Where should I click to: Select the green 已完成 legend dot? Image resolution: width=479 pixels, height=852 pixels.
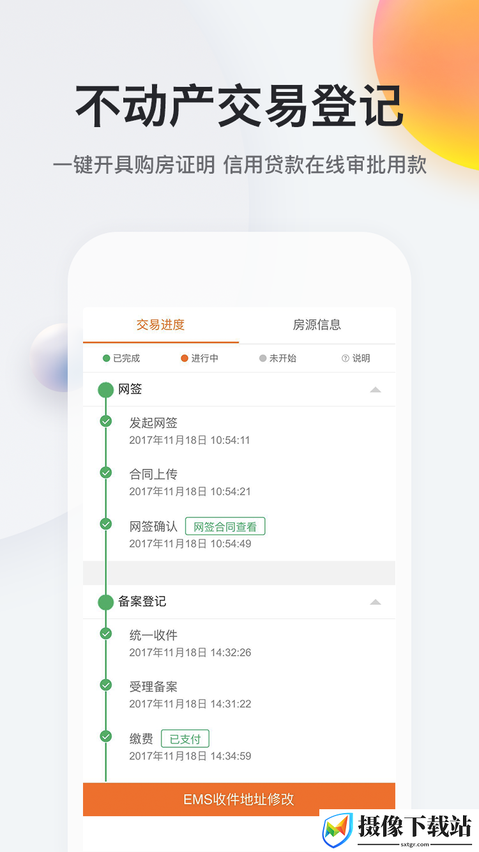pos(107,358)
